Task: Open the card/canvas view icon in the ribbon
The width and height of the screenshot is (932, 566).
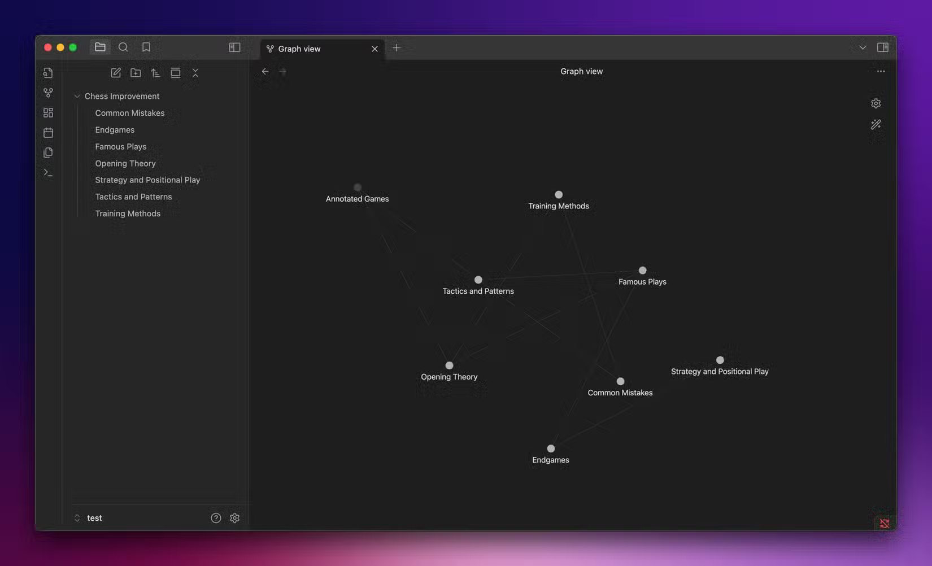Action: (x=48, y=112)
